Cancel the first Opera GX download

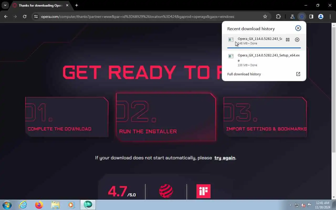tap(297, 40)
